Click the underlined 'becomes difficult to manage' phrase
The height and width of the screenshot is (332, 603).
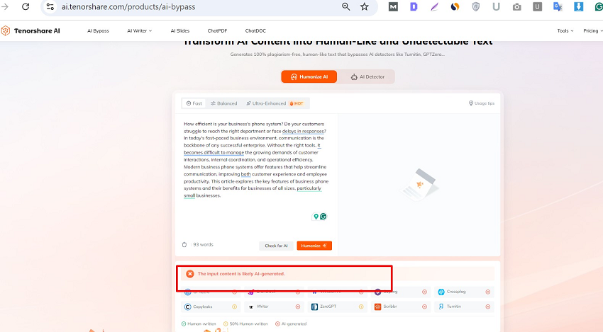pos(214,152)
